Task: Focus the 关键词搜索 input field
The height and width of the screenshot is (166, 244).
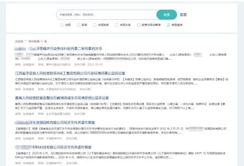Action: pos(107,15)
